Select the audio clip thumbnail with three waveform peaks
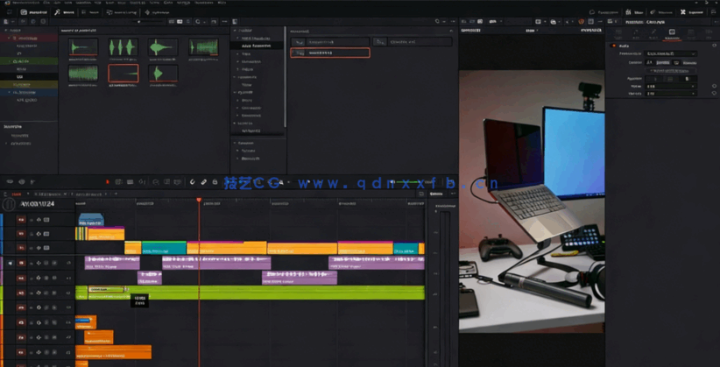The height and width of the screenshot is (367, 720). [123, 47]
